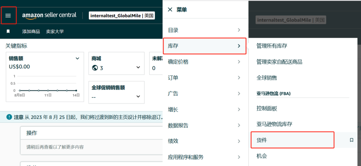Expand the 库存 menu chevron

coord(239,46)
